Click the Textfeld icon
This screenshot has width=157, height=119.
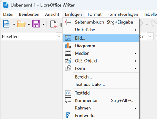(x=68, y=93)
